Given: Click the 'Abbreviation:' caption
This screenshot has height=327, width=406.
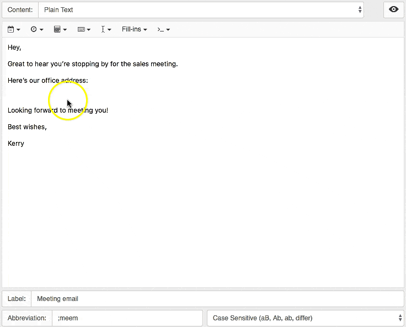Looking at the screenshot, I should 27,318.
